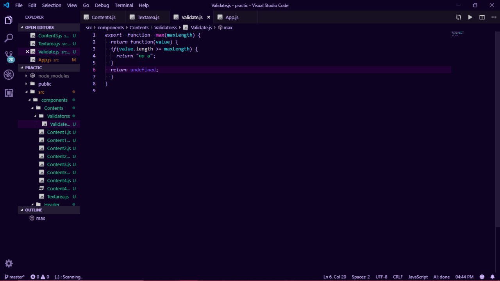Screen dimensions: 500x281
Task: Collapse the Validatorss folder
Action: [x=49, y=116]
